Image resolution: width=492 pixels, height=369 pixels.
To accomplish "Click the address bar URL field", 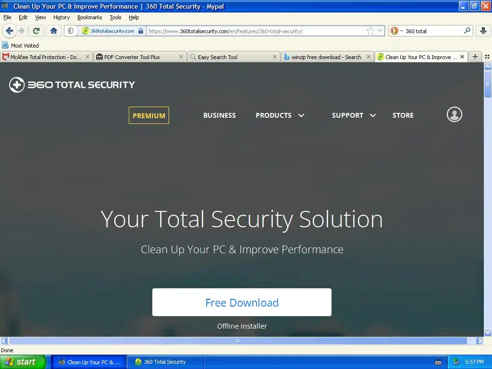I will coord(256,31).
